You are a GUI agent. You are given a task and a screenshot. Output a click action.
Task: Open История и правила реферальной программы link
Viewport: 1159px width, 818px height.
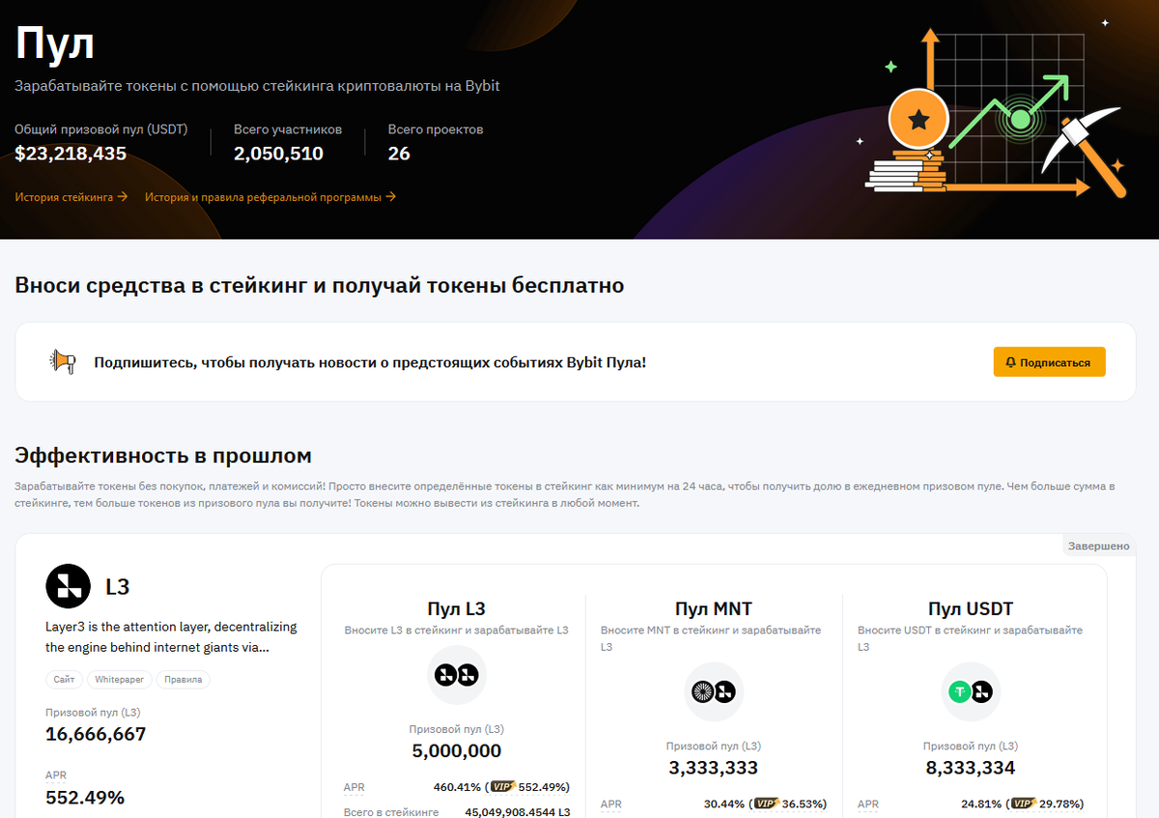270,197
